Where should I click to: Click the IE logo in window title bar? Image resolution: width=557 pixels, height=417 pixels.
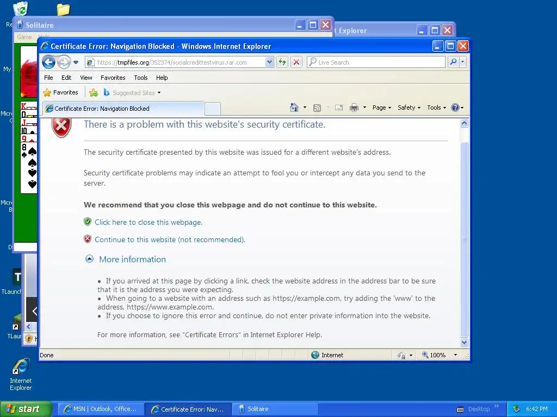point(45,46)
